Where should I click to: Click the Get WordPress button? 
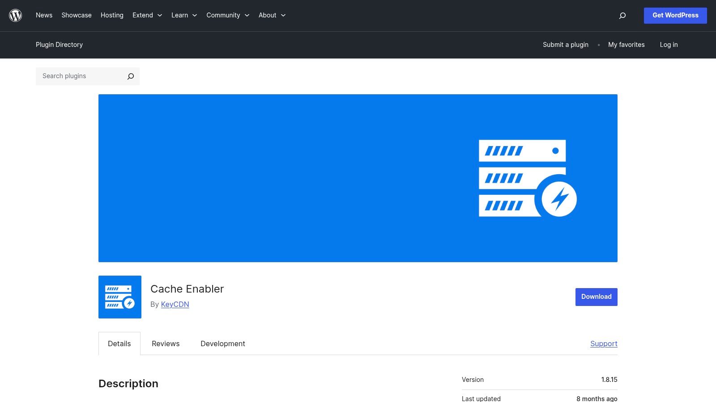click(x=675, y=16)
